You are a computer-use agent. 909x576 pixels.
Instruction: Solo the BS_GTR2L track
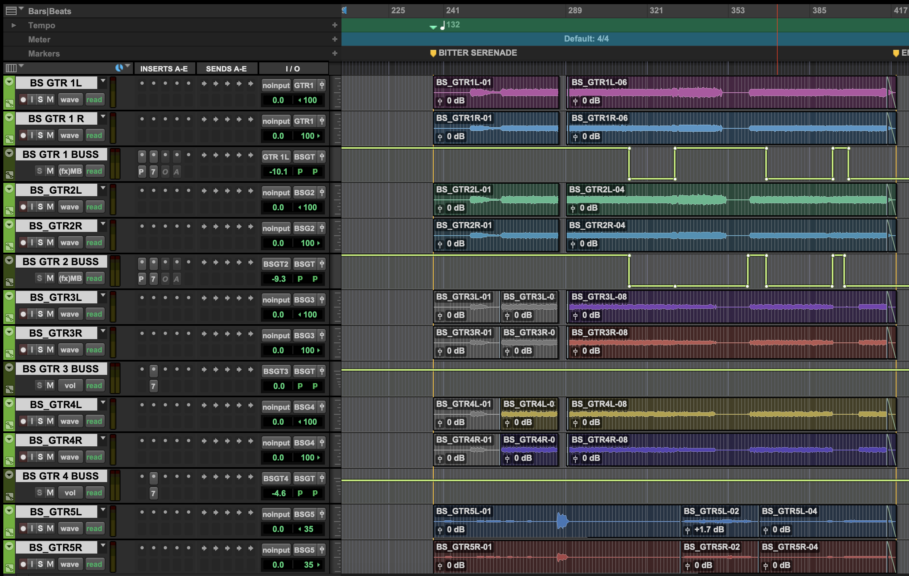[40, 207]
